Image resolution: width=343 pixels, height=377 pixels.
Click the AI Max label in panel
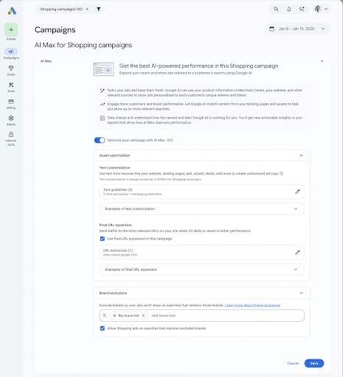[x=46, y=61]
